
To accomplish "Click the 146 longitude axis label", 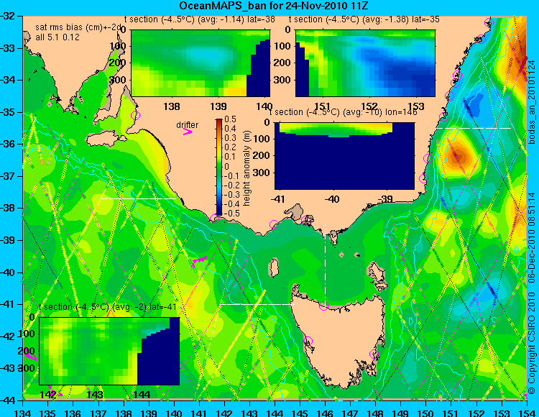I will coord(325,413).
